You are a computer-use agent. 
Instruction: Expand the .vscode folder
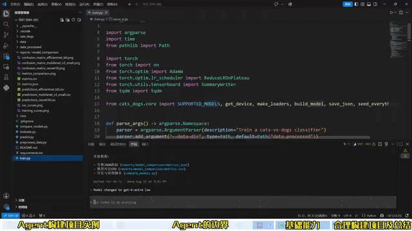pyautogui.click(x=17, y=31)
